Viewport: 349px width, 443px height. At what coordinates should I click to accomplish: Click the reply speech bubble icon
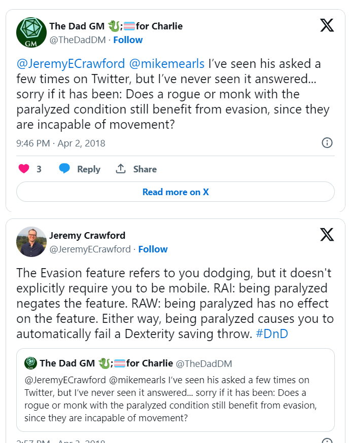click(x=64, y=169)
